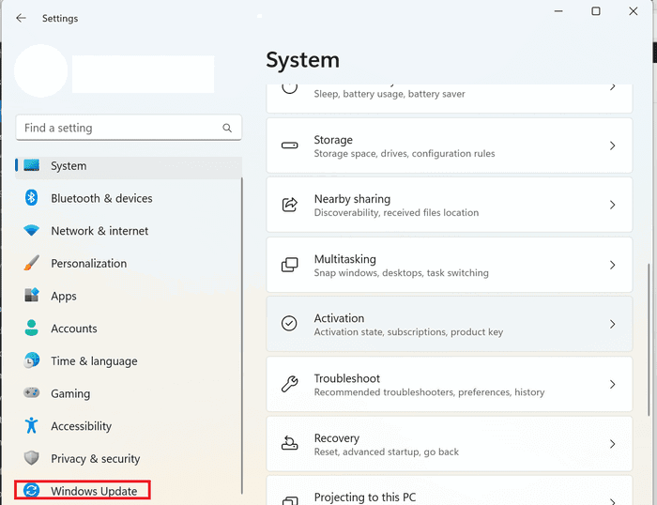Image resolution: width=657 pixels, height=505 pixels.
Task: Open the Recovery settings card
Action: (450, 444)
